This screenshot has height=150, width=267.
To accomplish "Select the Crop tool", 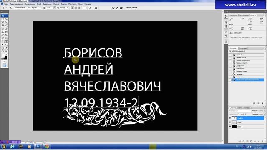I will coord(3,25).
